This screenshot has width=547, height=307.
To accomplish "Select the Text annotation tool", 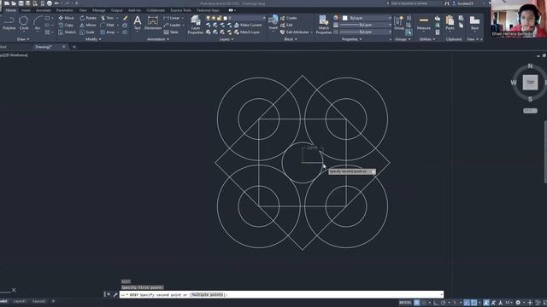I will tap(138, 23).
